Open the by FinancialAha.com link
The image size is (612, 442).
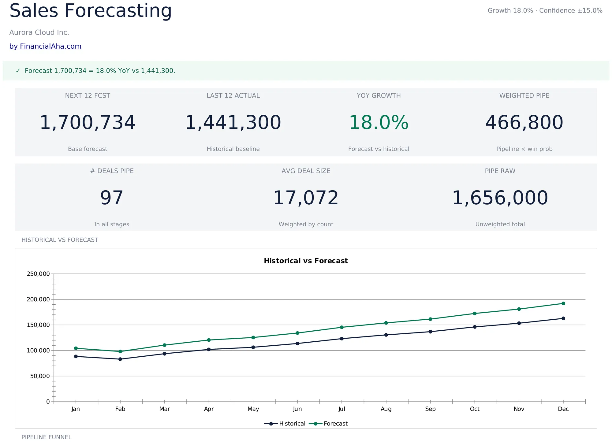point(45,46)
